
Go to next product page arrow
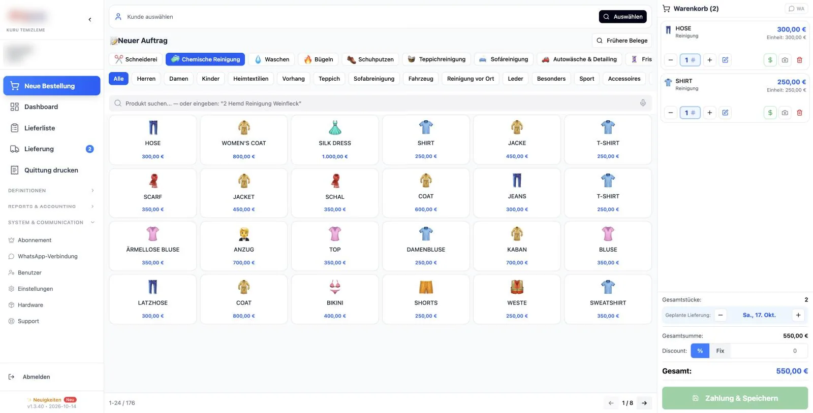pyautogui.click(x=644, y=403)
